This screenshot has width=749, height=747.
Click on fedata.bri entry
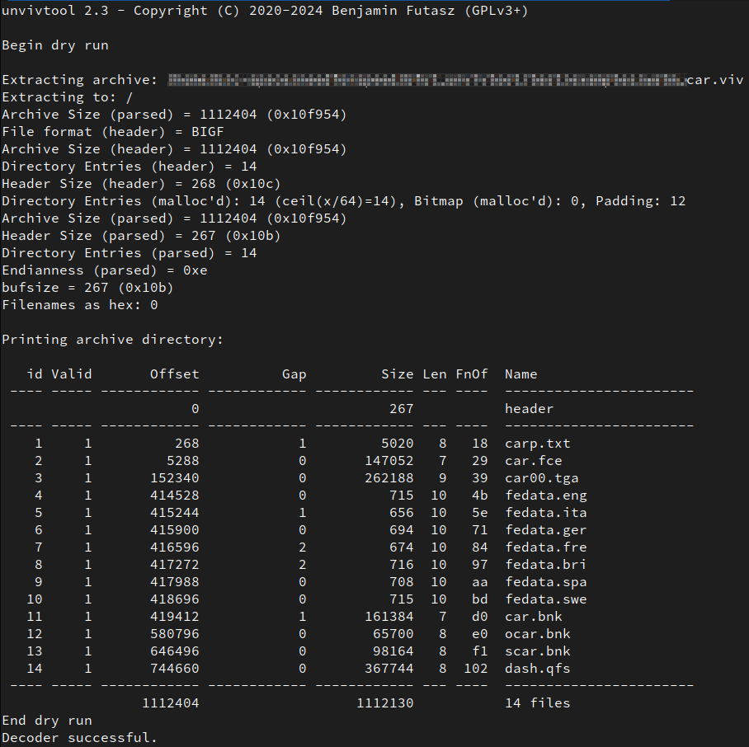(x=545, y=565)
